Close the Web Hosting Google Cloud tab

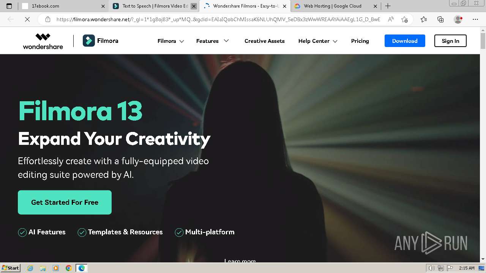375,6
